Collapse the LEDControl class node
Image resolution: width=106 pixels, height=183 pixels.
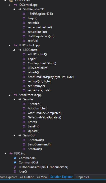tap(14, 50)
